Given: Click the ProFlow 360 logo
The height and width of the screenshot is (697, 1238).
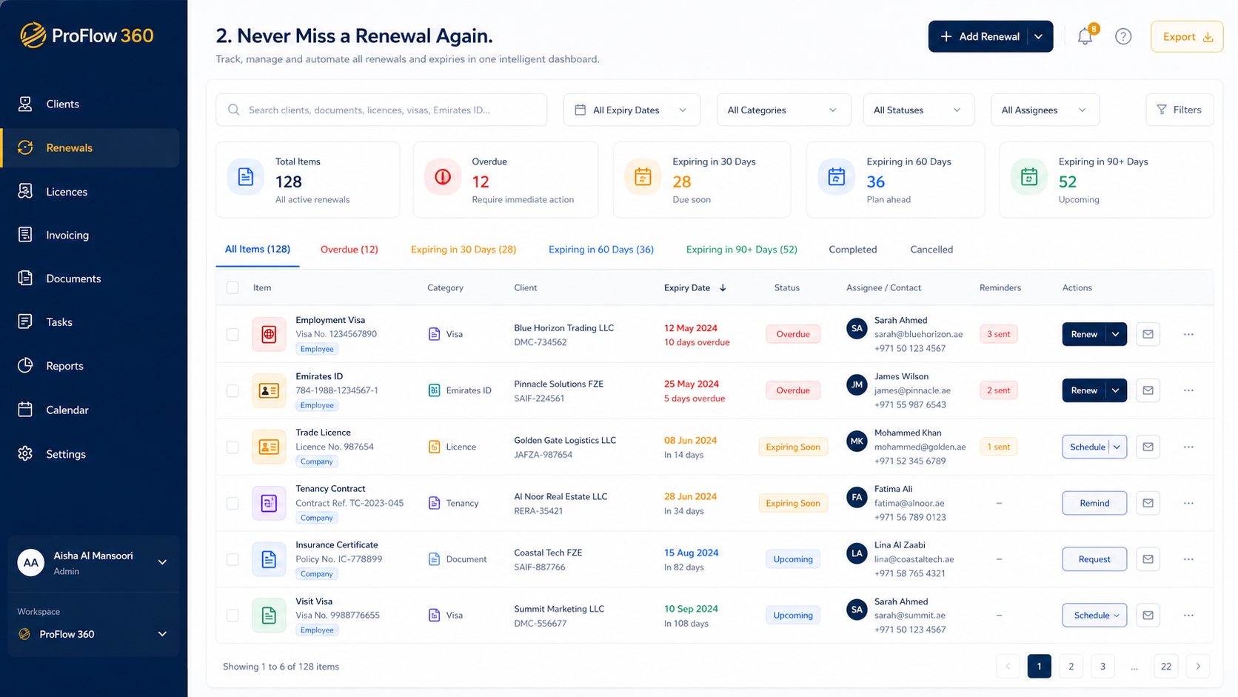Looking at the screenshot, I should tap(87, 35).
